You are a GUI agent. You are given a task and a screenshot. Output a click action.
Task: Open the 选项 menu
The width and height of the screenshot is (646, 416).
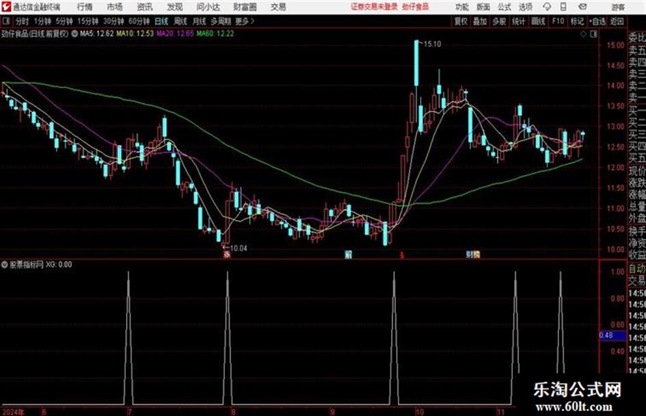click(526, 7)
